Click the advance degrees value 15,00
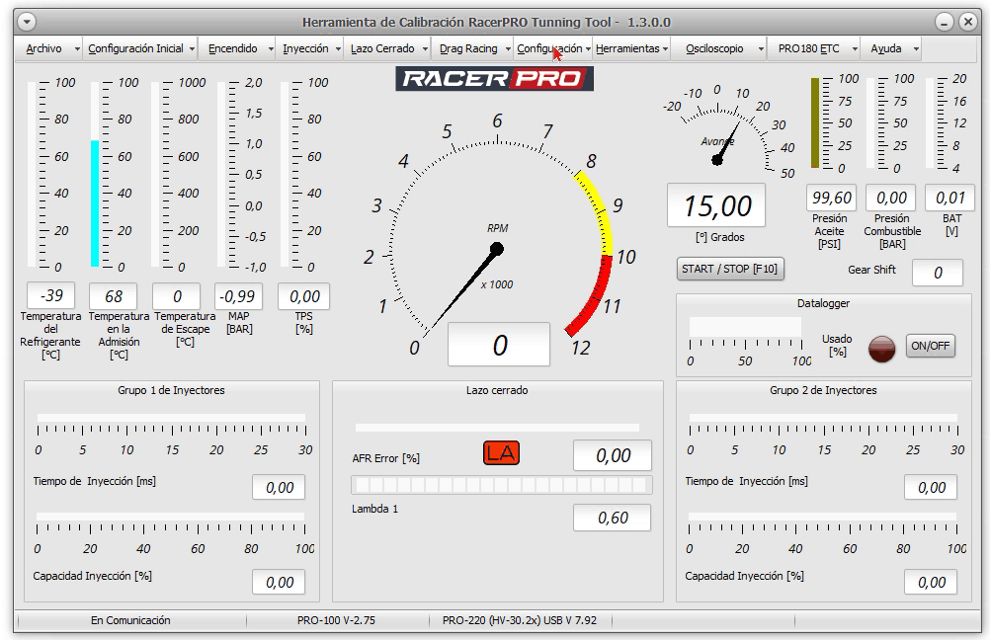This screenshot has width=990, height=640. tap(716, 205)
